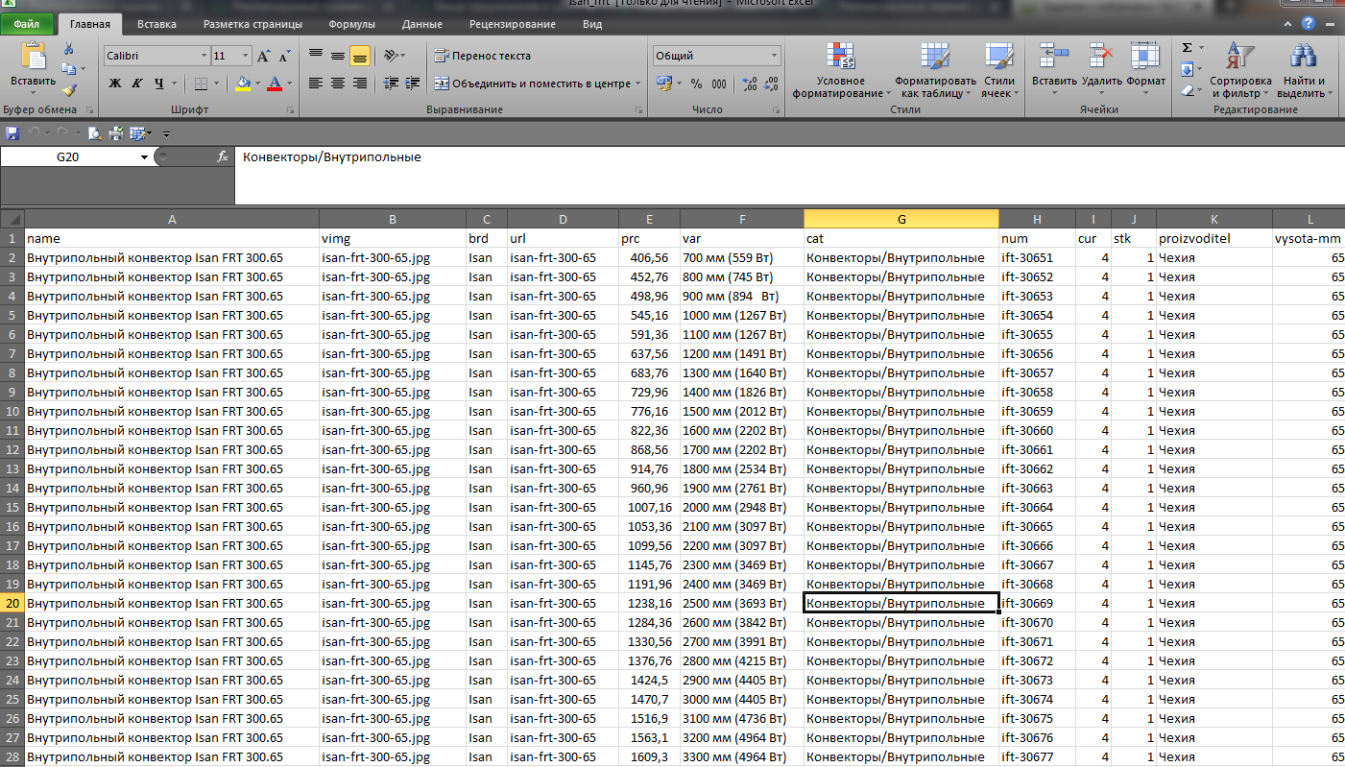The height and width of the screenshot is (767, 1345).
Task: Click Стили ячеек button
Action: [998, 70]
